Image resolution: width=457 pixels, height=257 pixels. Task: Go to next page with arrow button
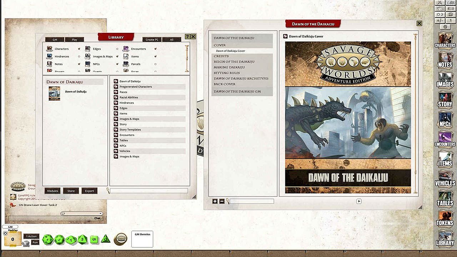359,201
